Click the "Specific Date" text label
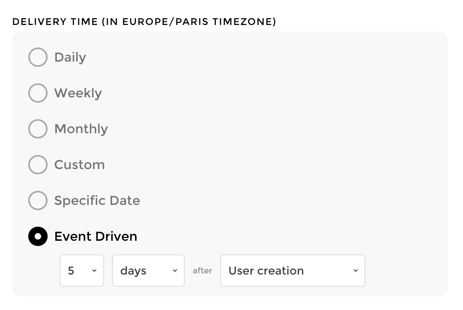Screen dimensions: 463x310 point(97,200)
